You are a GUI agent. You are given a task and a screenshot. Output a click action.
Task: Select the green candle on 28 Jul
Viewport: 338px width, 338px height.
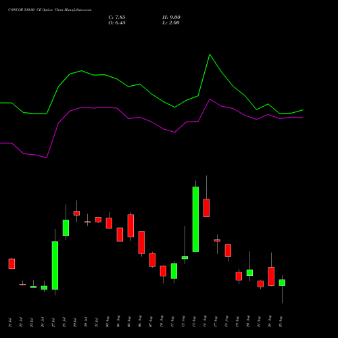(66, 228)
